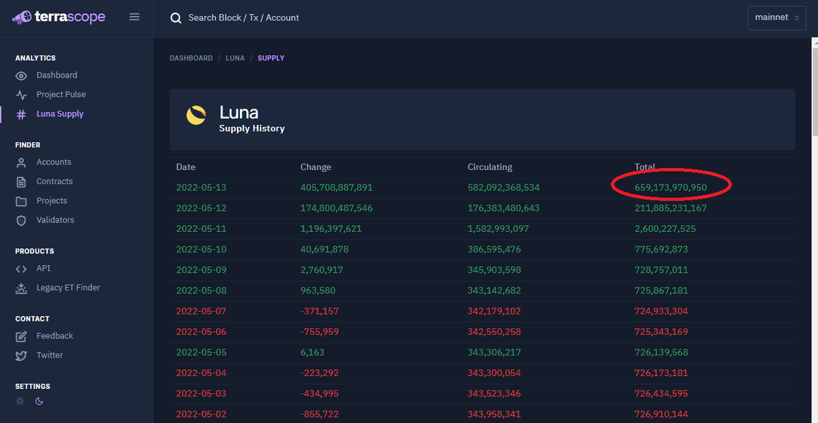The height and width of the screenshot is (423, 818).
Task: Open Project Pulse in the sidebar
Action: pyautogui.click(x=61, y=94)
